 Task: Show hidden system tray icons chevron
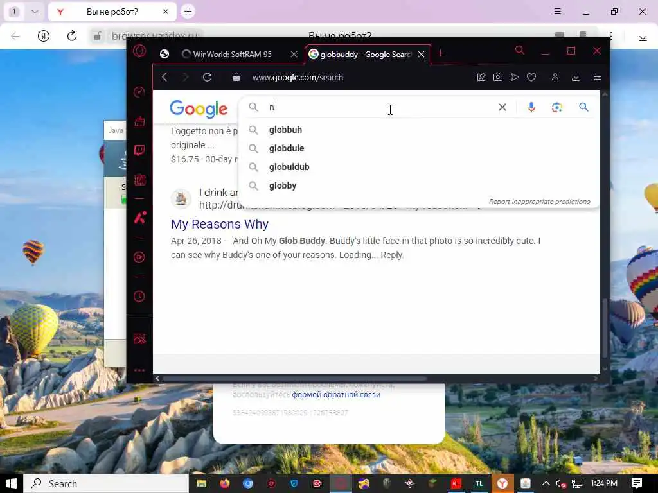click(546, 483)
